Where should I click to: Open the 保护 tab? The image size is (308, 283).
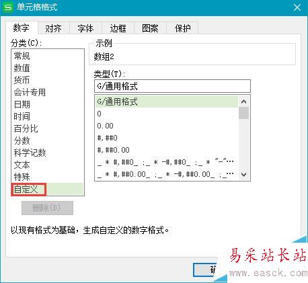(x=182, y=28)
